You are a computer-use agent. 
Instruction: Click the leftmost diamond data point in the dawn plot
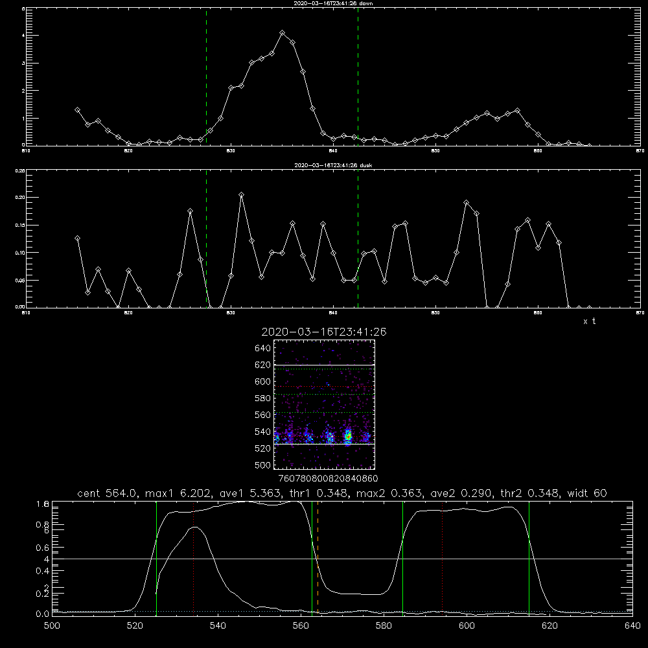point(77,110)
